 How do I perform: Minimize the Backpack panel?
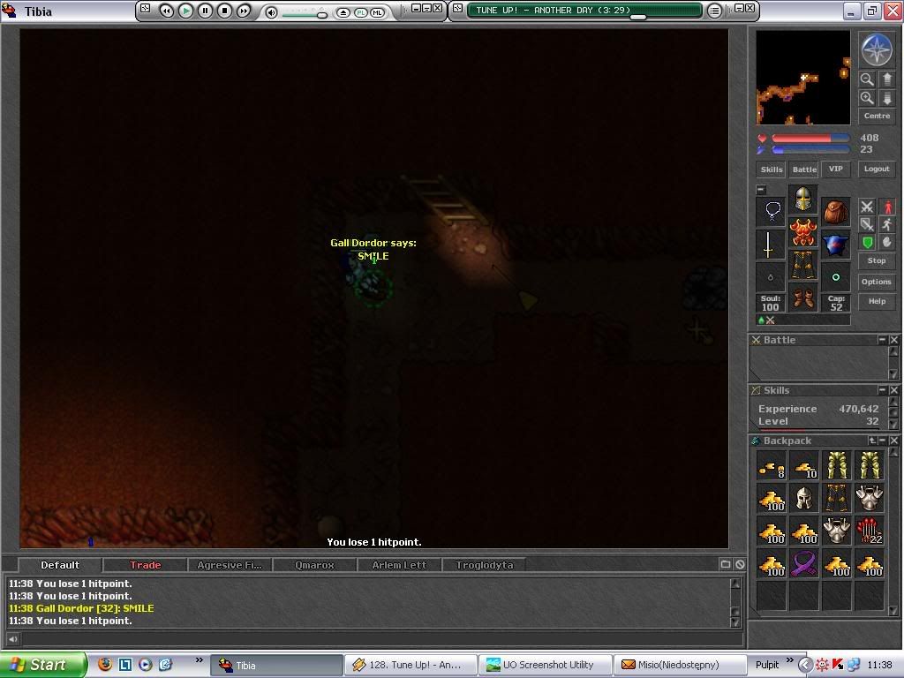[x=882, y=441]
